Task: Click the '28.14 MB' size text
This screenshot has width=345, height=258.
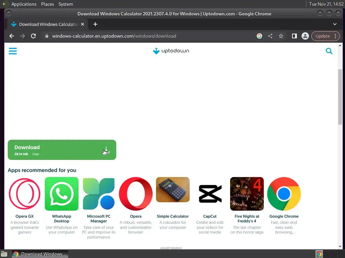Action: pyautogui.click(x=21, y=154)
